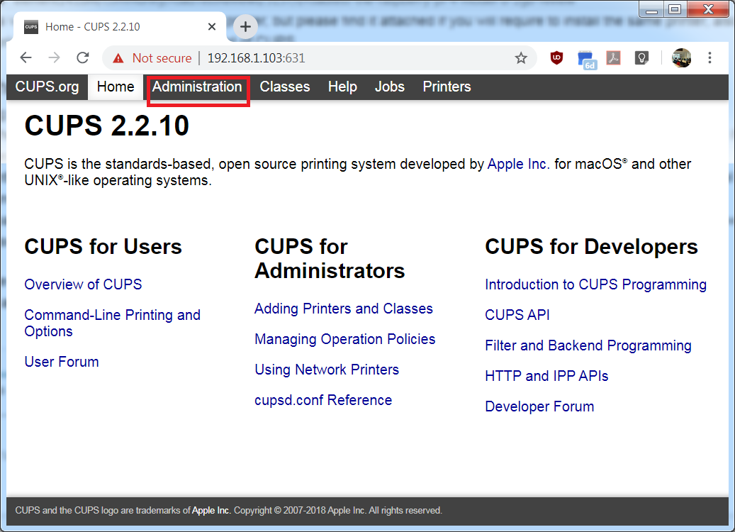Open the CUPS API documentation link
This screenshot has height=532, width=735.
(517, 315)
